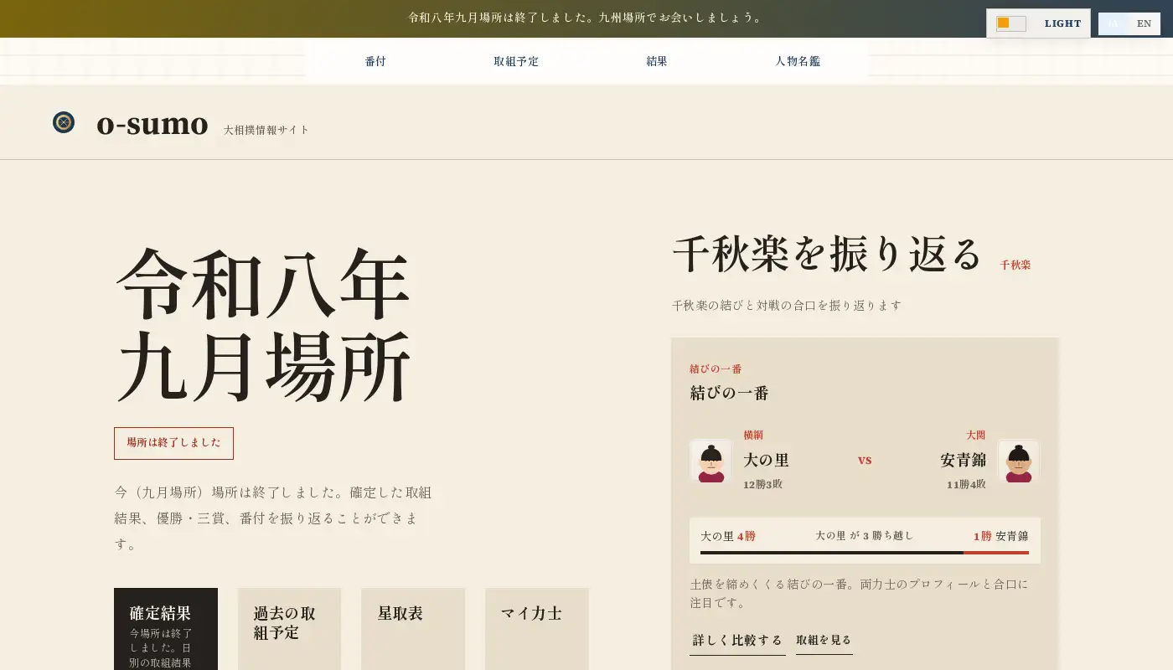This screenshot has width=1173, height=670.
Task: Click the 大の里 4勝 tally text
Action: click(728, 536)
